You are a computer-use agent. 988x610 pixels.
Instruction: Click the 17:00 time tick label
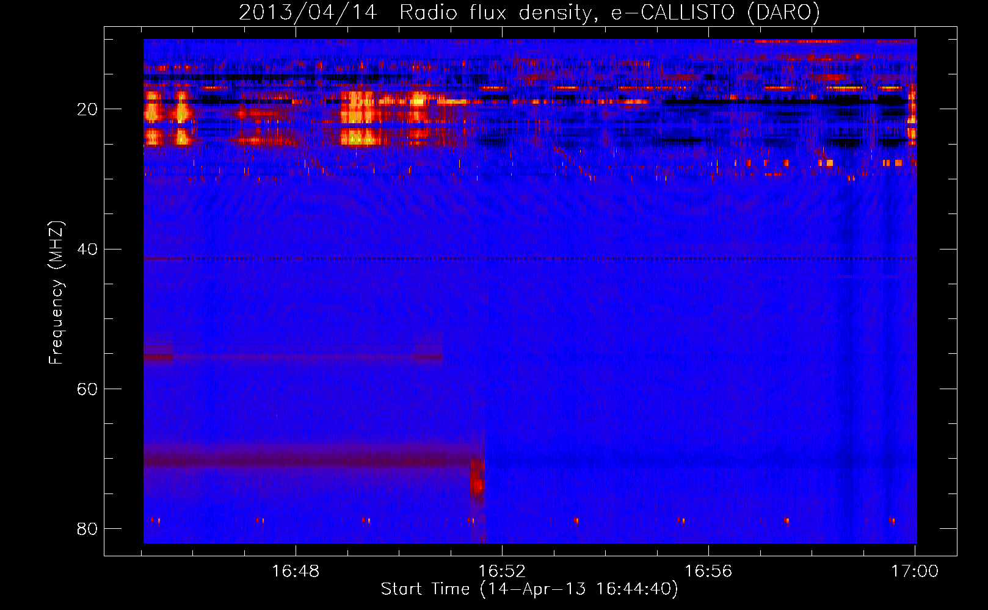(x=915, y=572)
